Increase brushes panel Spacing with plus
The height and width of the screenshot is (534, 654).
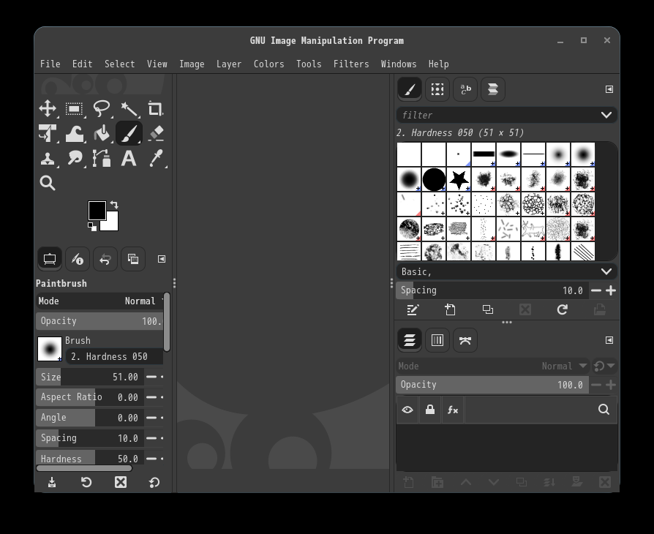pyautogui.click(x=611, y=291)
